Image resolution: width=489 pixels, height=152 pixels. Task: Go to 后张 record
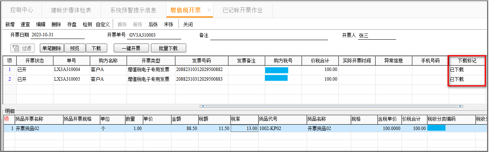(153, 24)
